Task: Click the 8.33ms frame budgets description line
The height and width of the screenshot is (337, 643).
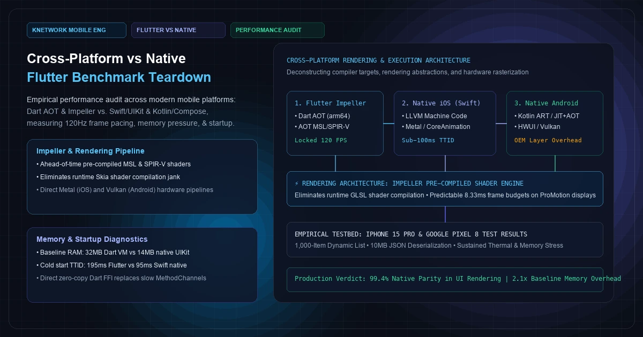Action: click(x=445, y=195)
